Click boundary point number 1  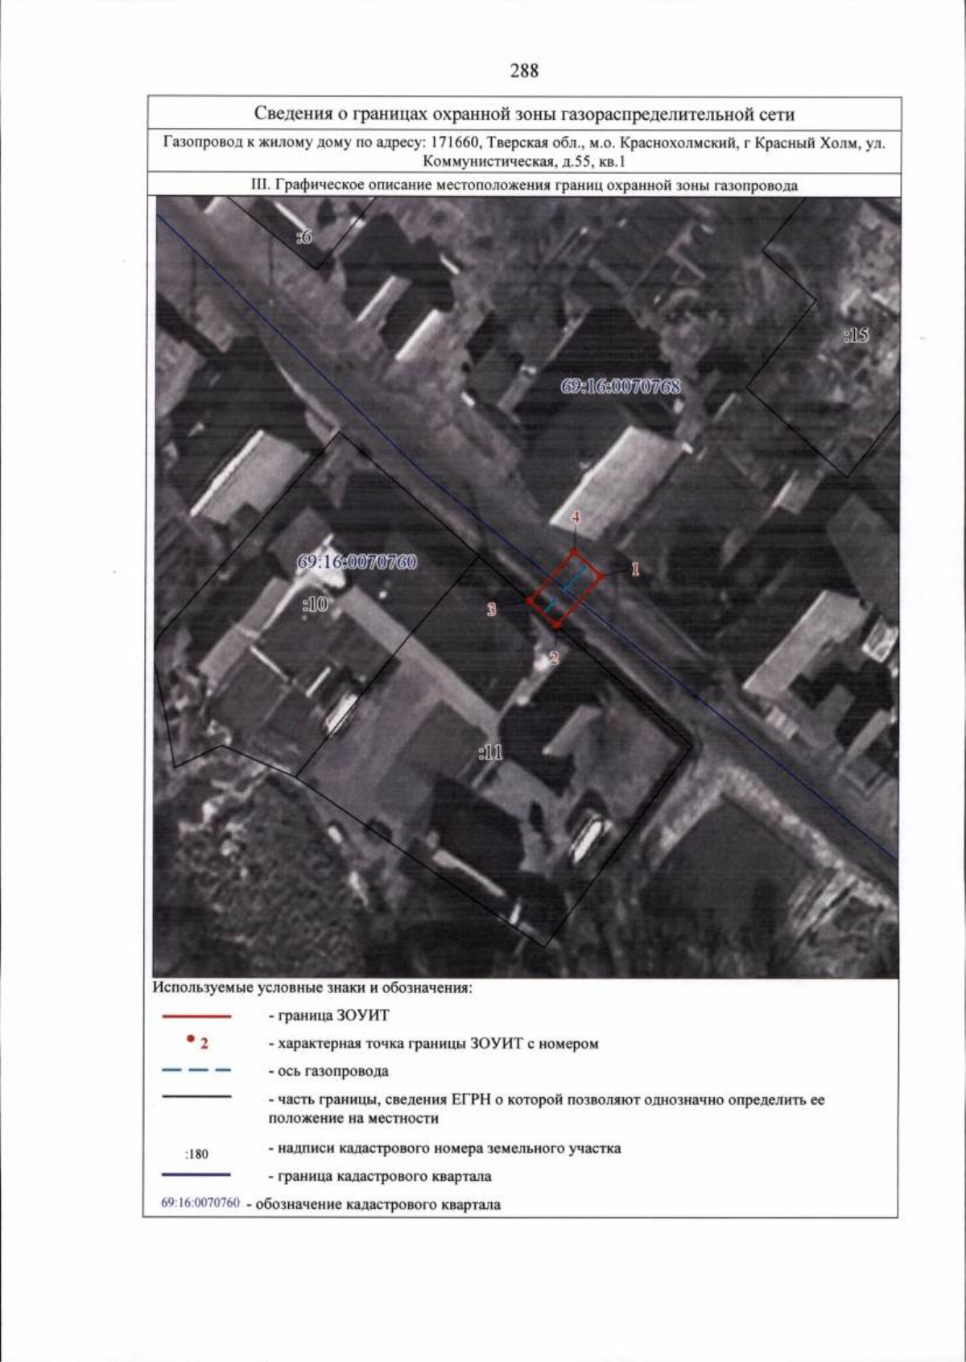coord(634,569)
